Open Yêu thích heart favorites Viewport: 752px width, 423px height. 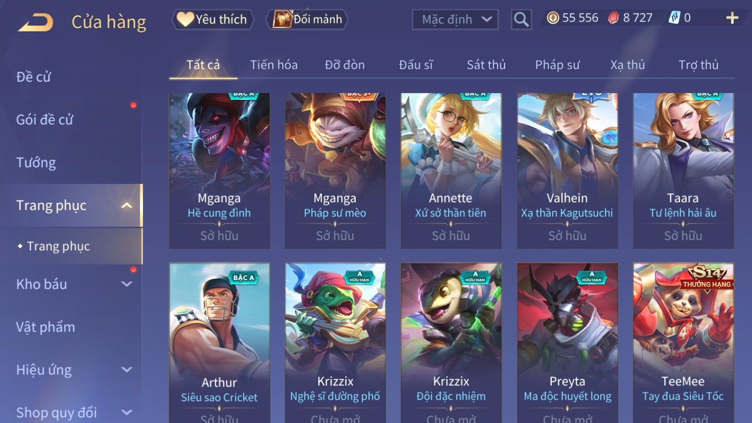click(x=213, y=20)
